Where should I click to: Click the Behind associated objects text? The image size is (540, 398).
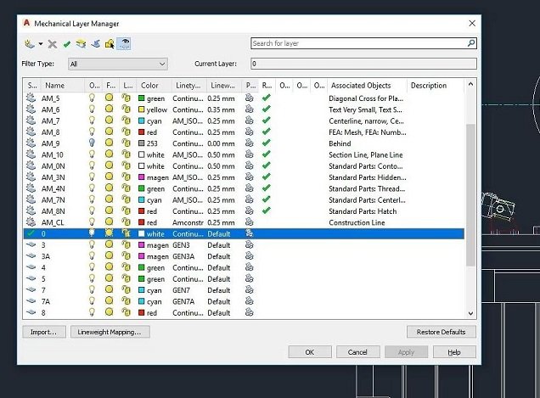[340, 143]
